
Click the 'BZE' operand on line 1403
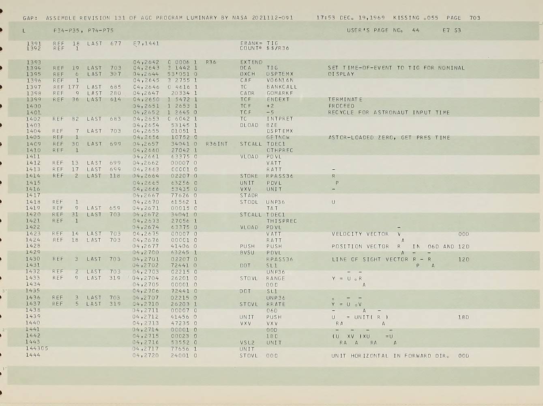pyautogui.click(x=272, y=125)
